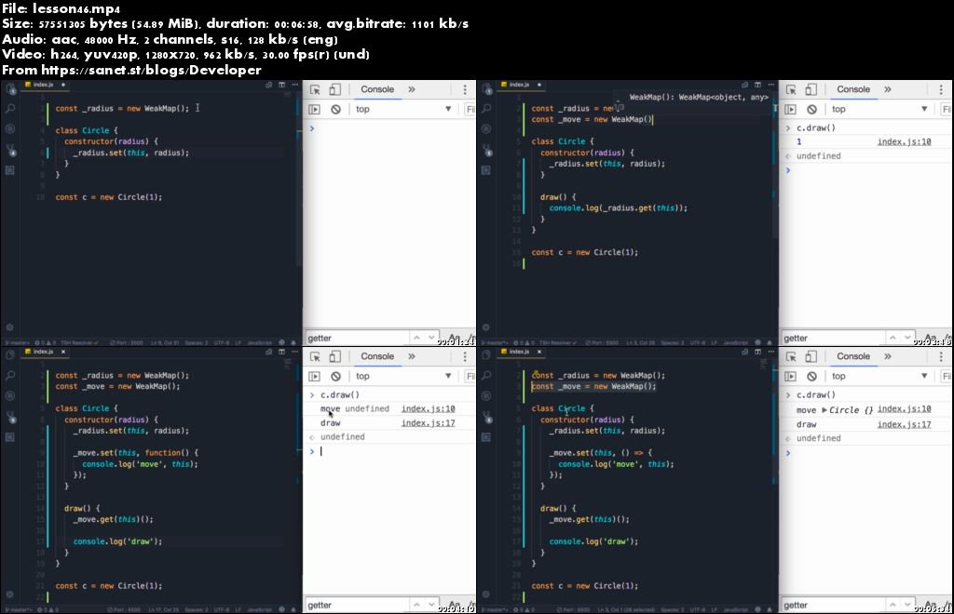
Task: Open index.js:10 link beside 'move undefined'
Action: click(428, 408)
